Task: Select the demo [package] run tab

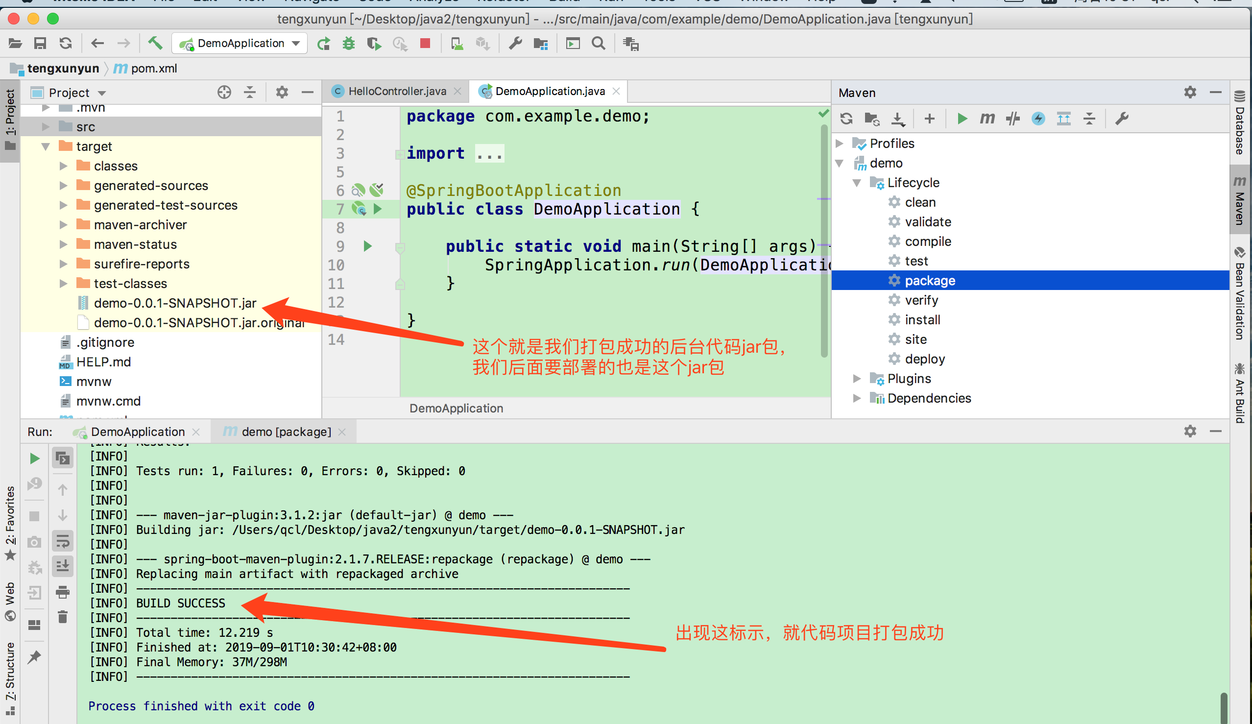Action: click(x=286, y=432)
